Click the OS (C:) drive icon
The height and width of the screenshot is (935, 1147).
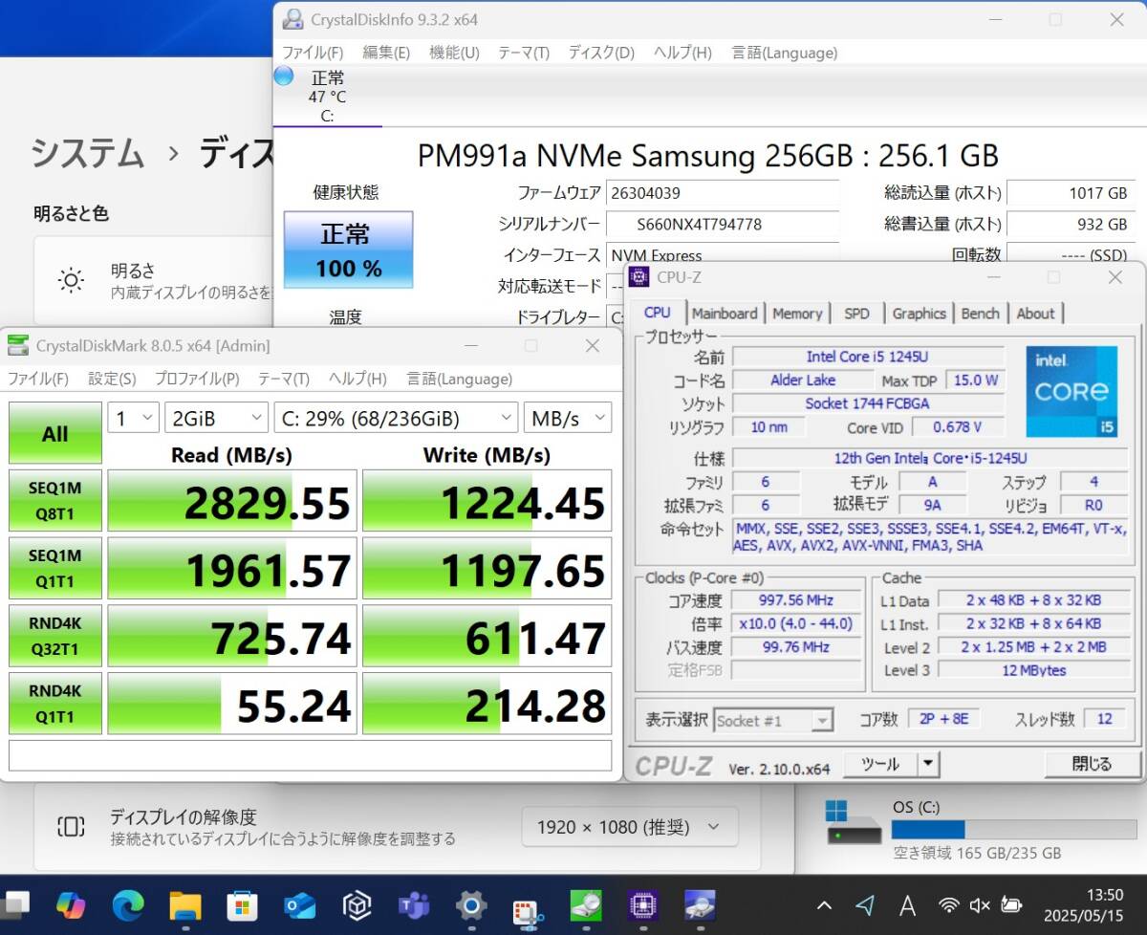pos(853,822)
